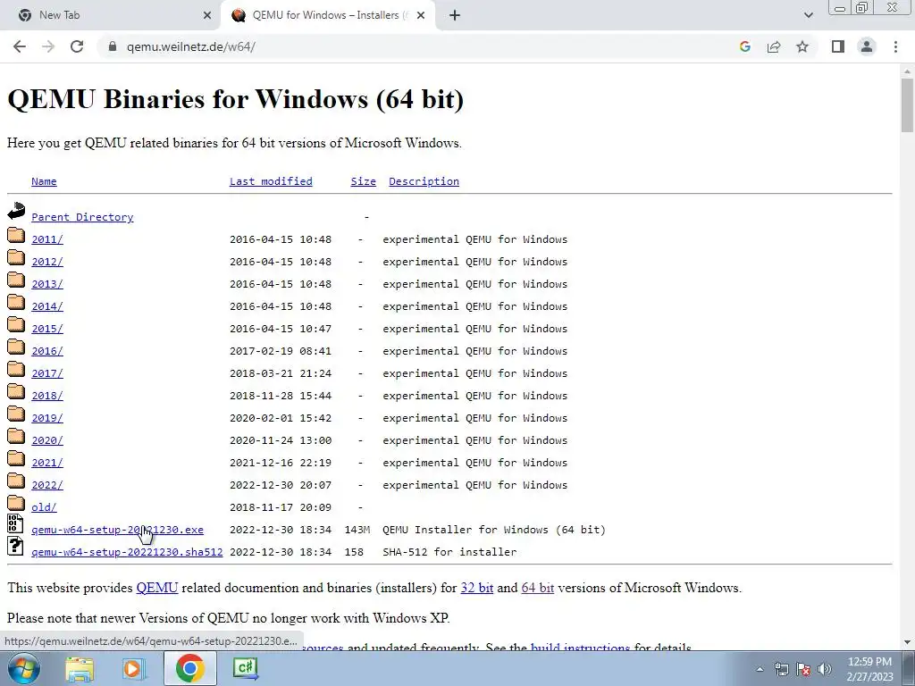Open the taskbar clock showing 12:59 PM
This screenshot has width=915, height=686.
pyautogui.click(x=869, y=669)
